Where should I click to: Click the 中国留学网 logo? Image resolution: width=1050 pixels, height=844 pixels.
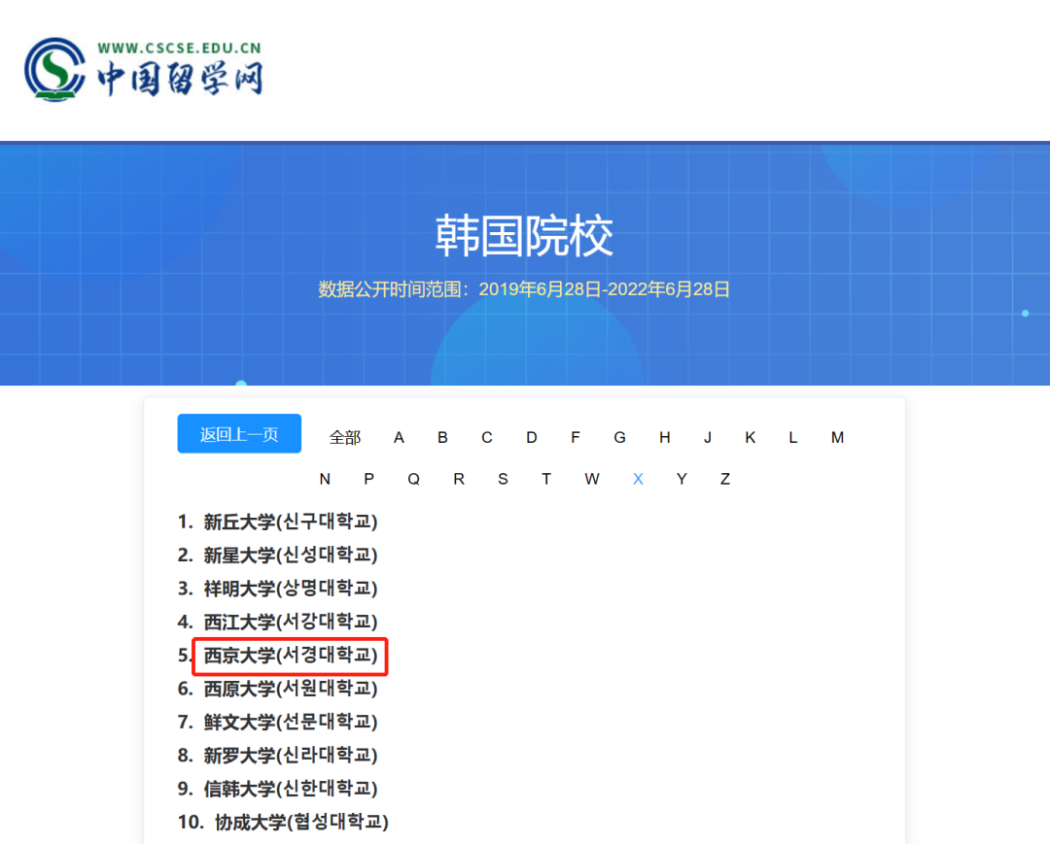(x=143, y=70)
